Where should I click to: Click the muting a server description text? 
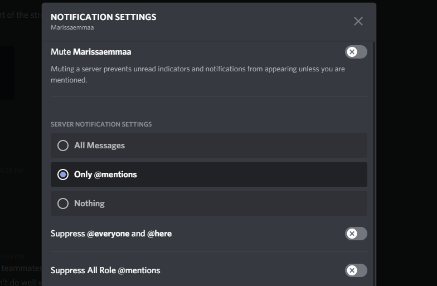[x=197, y=75]
